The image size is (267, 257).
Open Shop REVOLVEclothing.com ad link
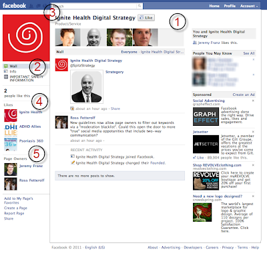pos(217,165)
